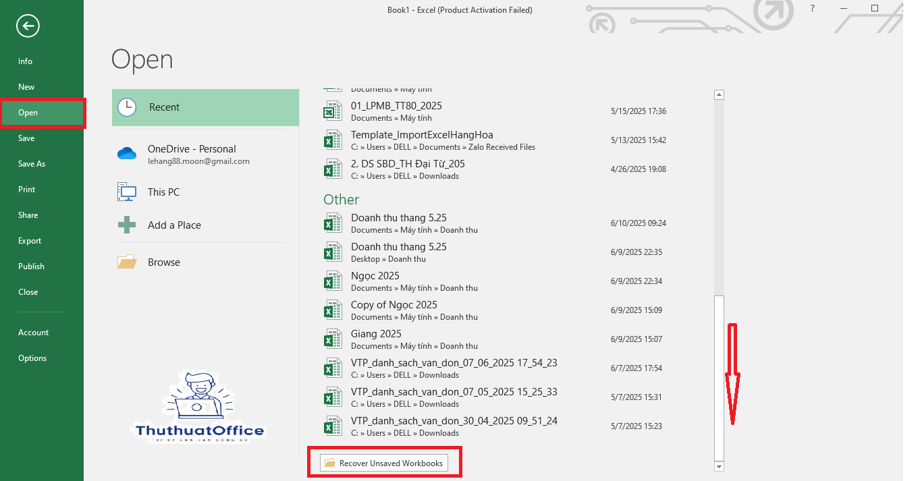Click the Excel icon for 01_LPMB_TT80_2025
This screenshot has width=922, height=481.
pos(332,111)
